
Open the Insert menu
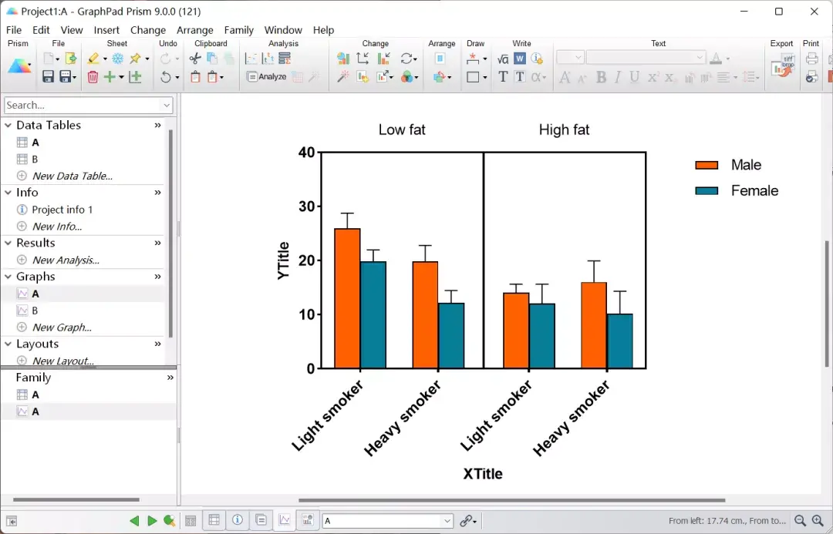(106, 30)
